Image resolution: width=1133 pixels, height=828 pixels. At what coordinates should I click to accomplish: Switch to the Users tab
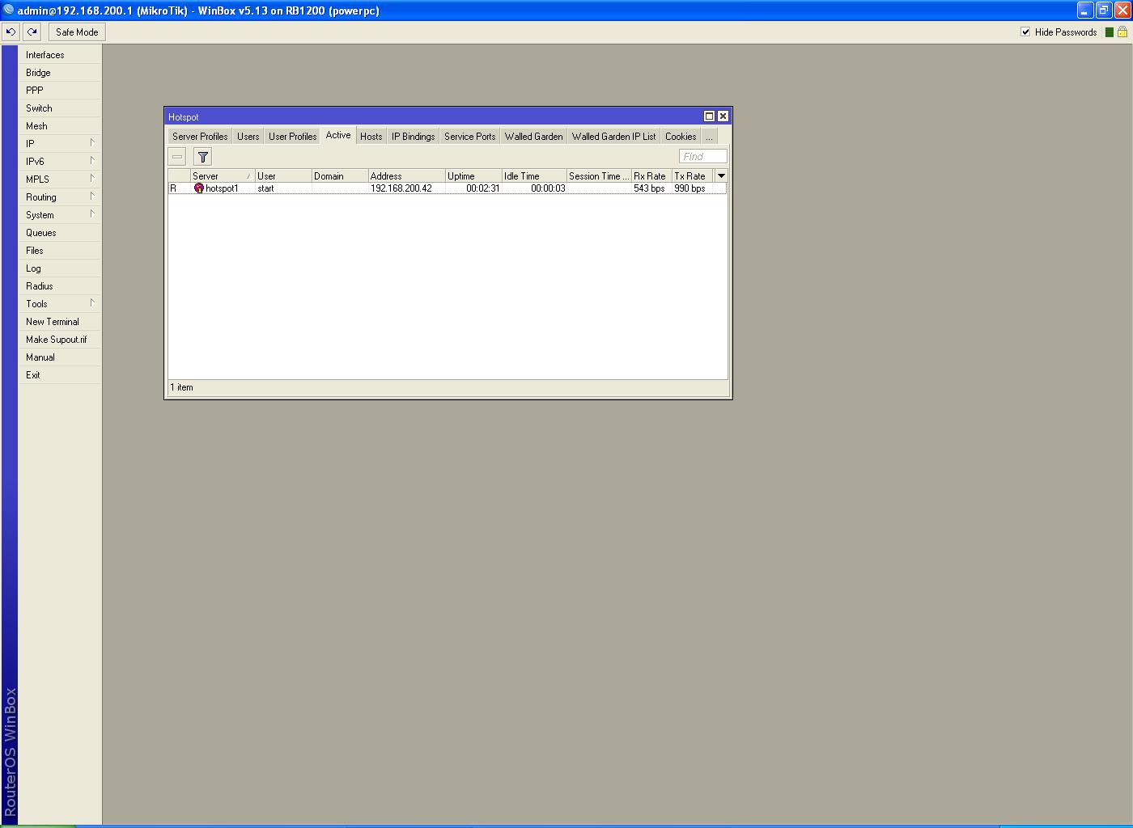click(x=248, y=137)
